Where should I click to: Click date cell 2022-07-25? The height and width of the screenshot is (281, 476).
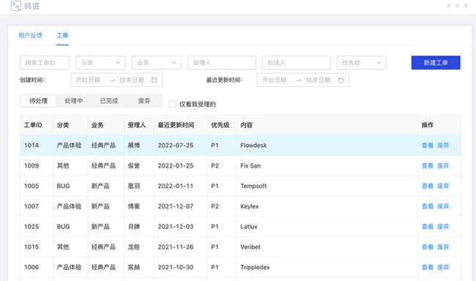point(181,146)
